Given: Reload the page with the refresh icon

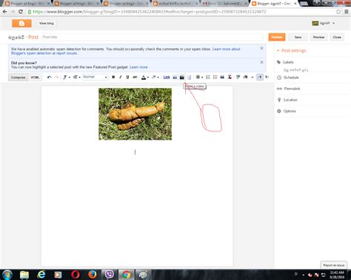Looking at the screenshot, I should tap(21, 12).
